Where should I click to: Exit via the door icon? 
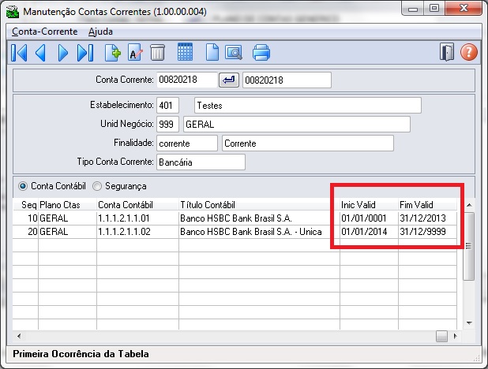(x=447, y=52)
